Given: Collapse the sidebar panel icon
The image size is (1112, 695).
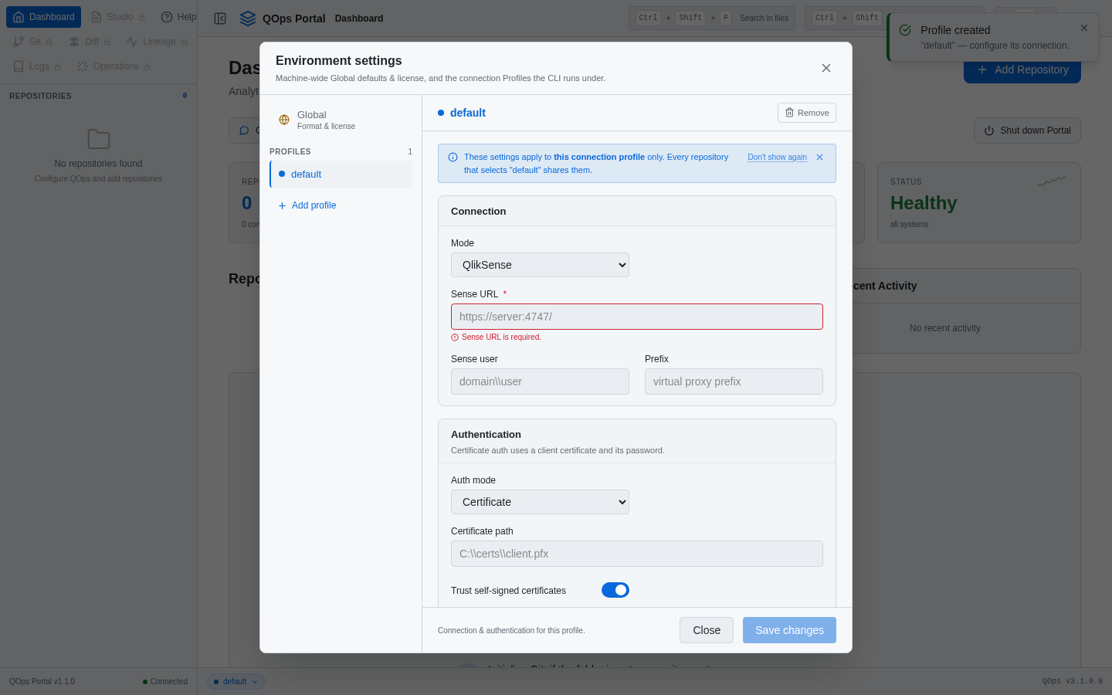Looking at the screenshot, I should (x=220, y=19).
